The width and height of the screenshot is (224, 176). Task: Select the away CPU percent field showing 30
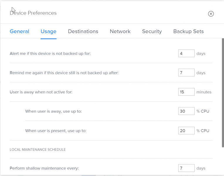point(186,111)
